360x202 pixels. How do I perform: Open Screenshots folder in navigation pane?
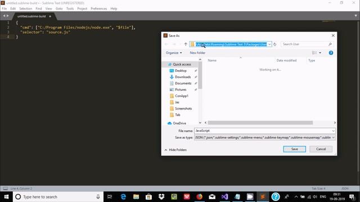(183, 108)
